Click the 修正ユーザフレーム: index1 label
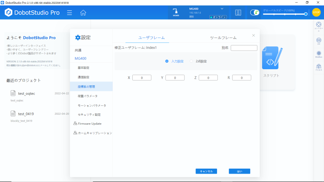 (135, 48)
